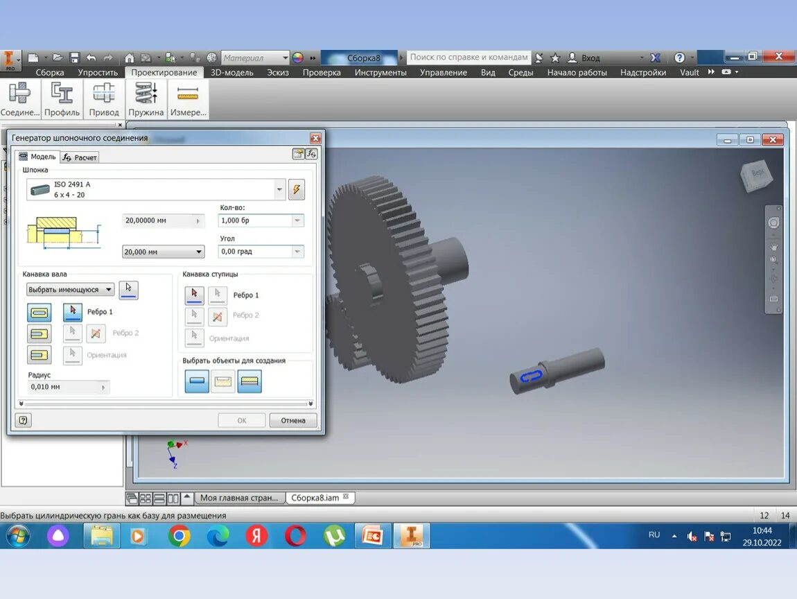Open Opera browser from taskbar
This screenshot has height=599, width=797.
coord(296,536)
